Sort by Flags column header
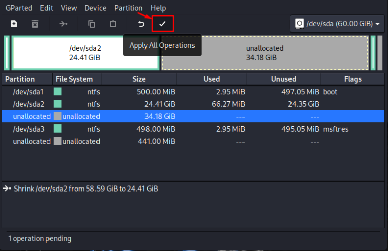The width and height of the screenshot is (388, 251). pyautogui.click(x=353, y=79)
